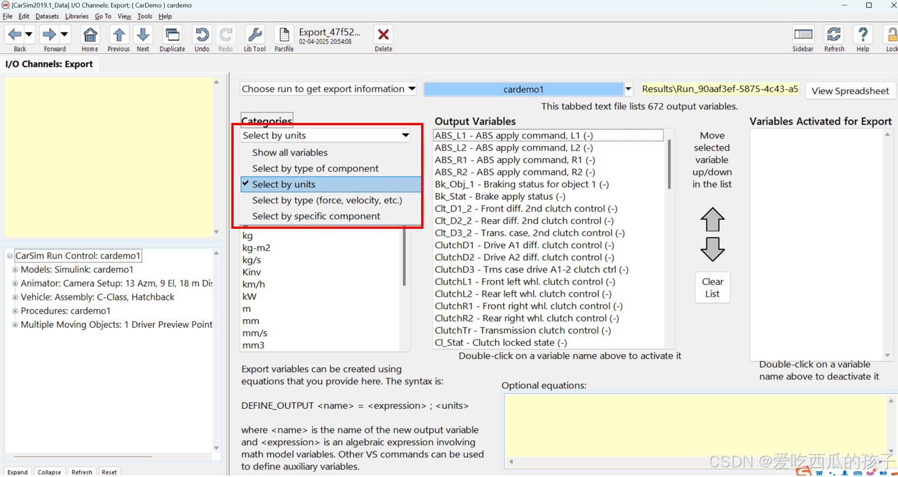Expand 'Vehicle: Assembly: C-Class, Hatchback' node
898x477 pixels.
tap(15, 297)
